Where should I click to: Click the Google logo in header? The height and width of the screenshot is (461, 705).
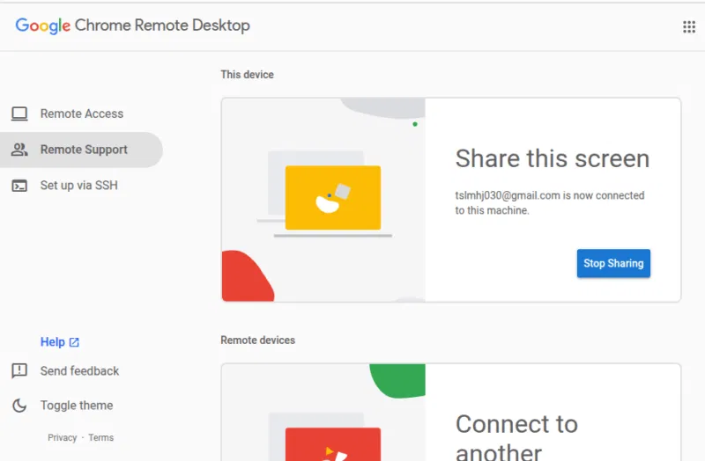click(x=42, y=26)
